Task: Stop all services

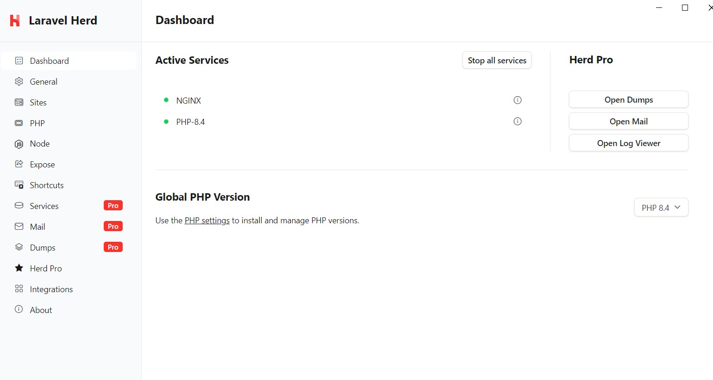Action: (497, 60)
